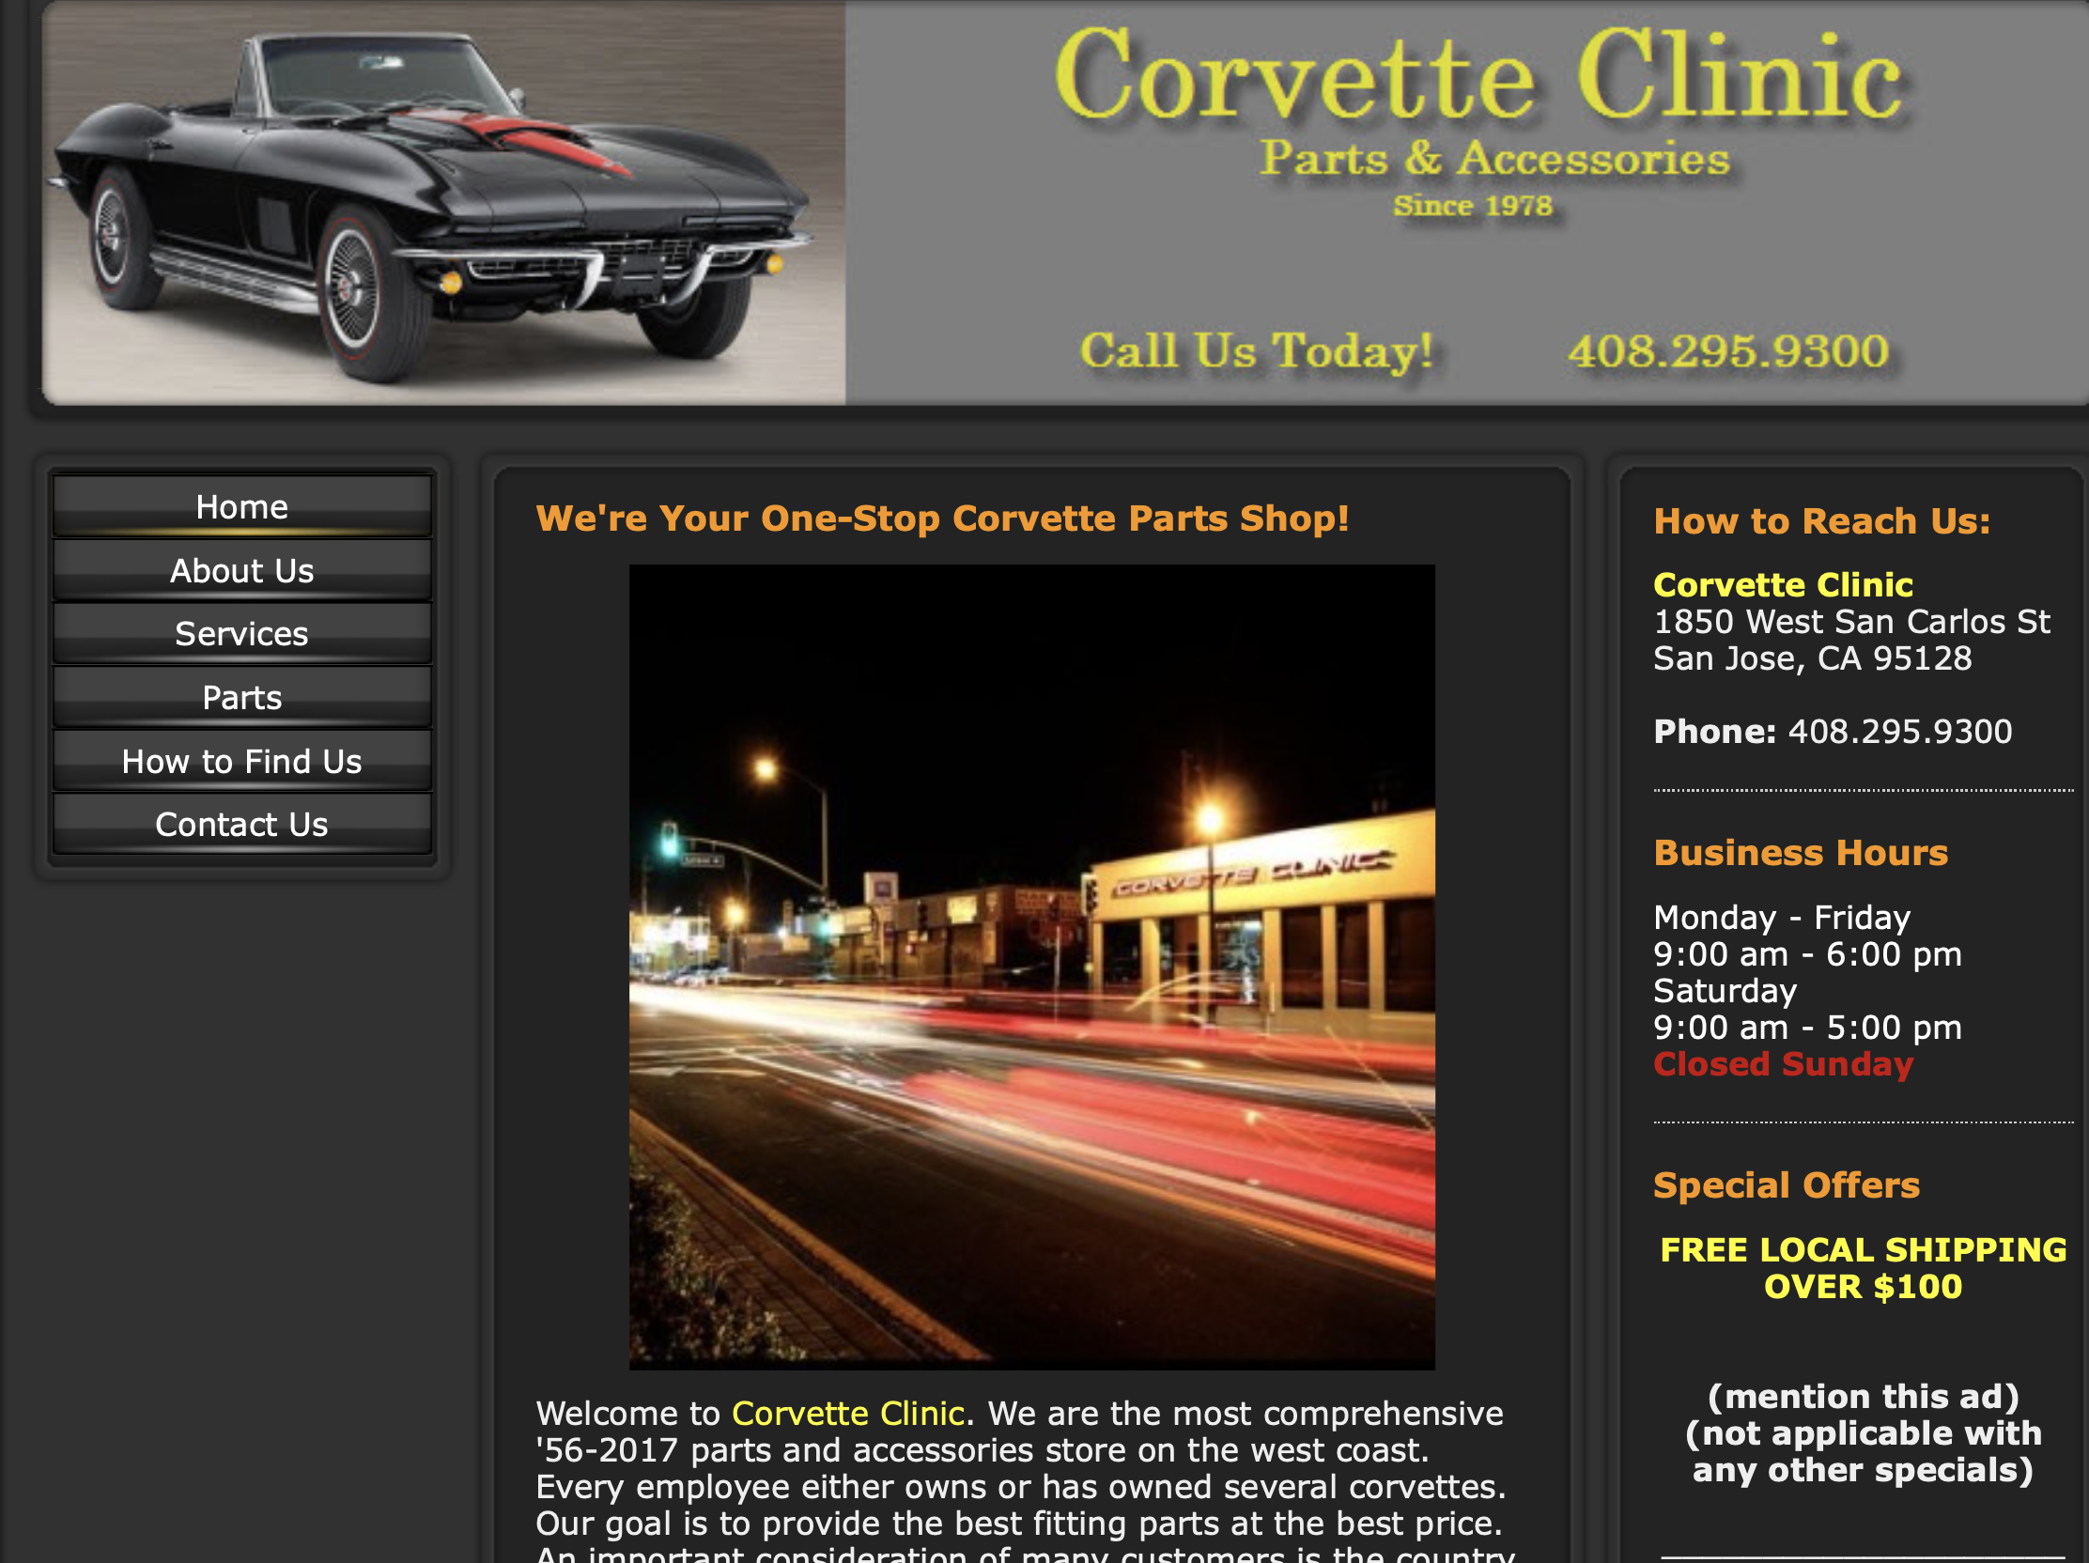Go to the About Us page
This screenshot has height=1563, width=2089.
241,570
